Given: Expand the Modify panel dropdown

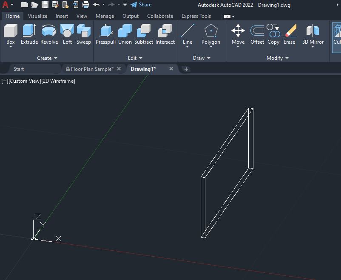Looking at the screenshot, I should point(277,58).
